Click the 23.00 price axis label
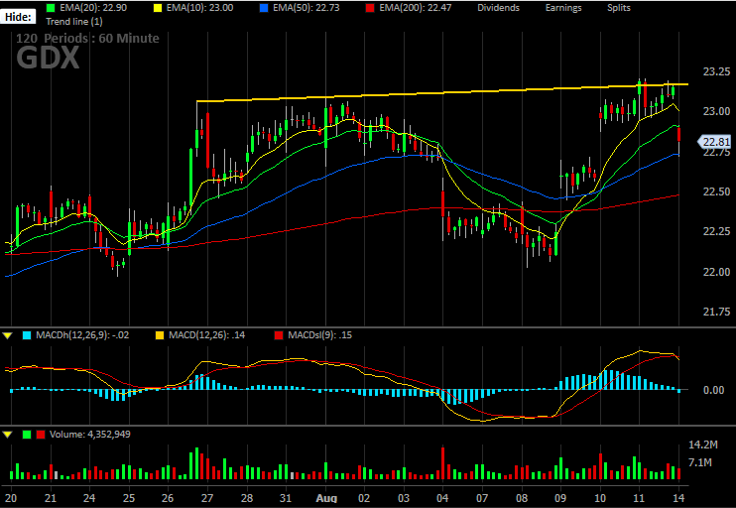The height and width of the screenshot is (508, 736). [716, 111]
